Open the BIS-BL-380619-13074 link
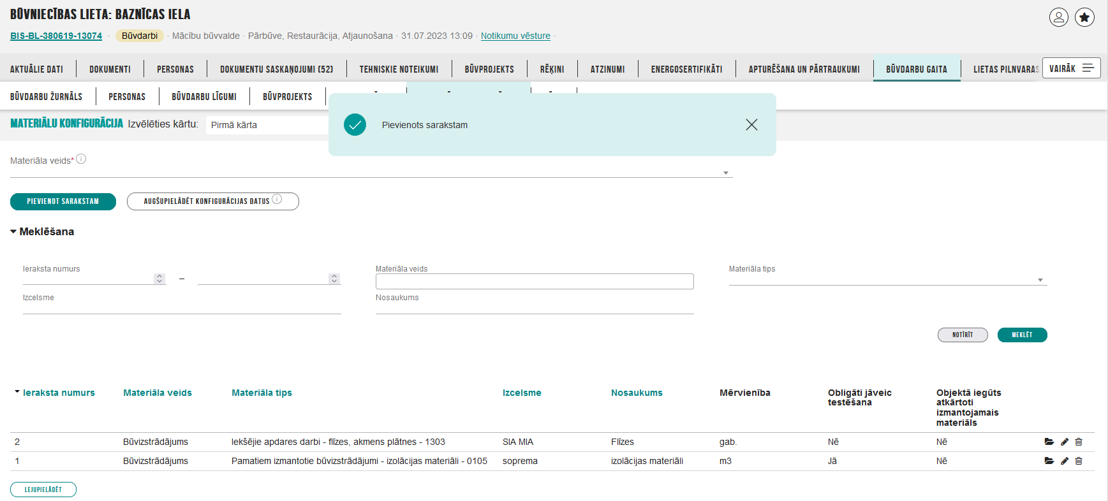The width and height of the screenshot is (1108, 501). [56, 36]
